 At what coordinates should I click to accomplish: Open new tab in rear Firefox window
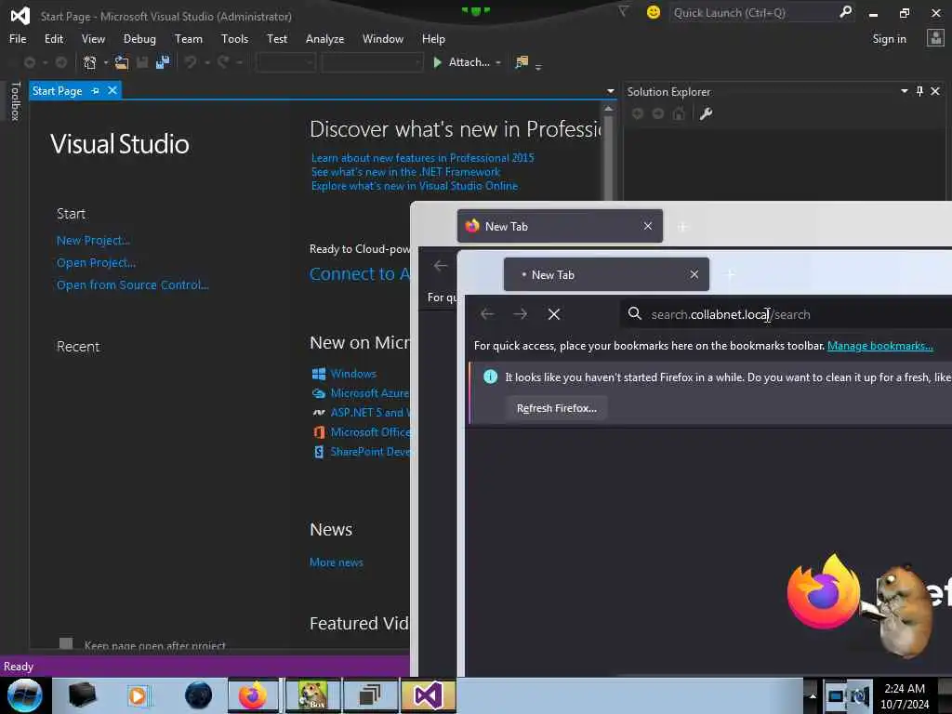point(682,227)
